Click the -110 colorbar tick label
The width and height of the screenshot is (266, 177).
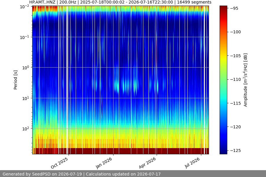[x=235, y=79]
